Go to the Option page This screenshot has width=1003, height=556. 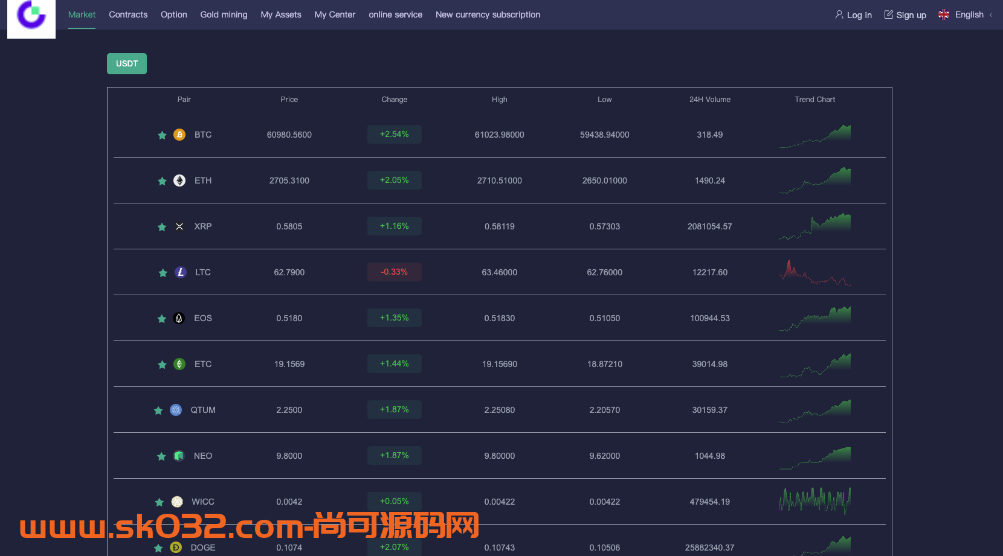click(174, 14)
